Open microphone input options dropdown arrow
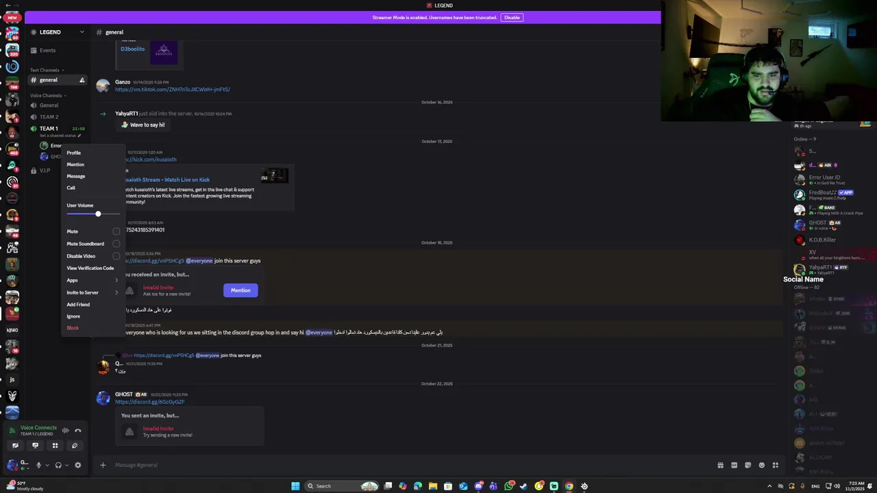 [47, 465]
